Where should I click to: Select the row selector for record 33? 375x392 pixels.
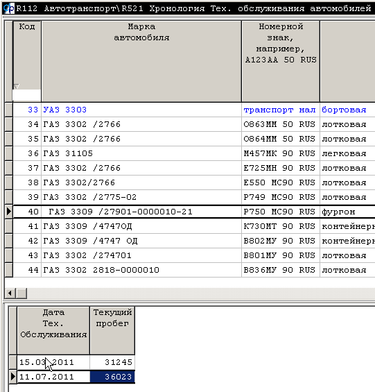coord(9,110)
